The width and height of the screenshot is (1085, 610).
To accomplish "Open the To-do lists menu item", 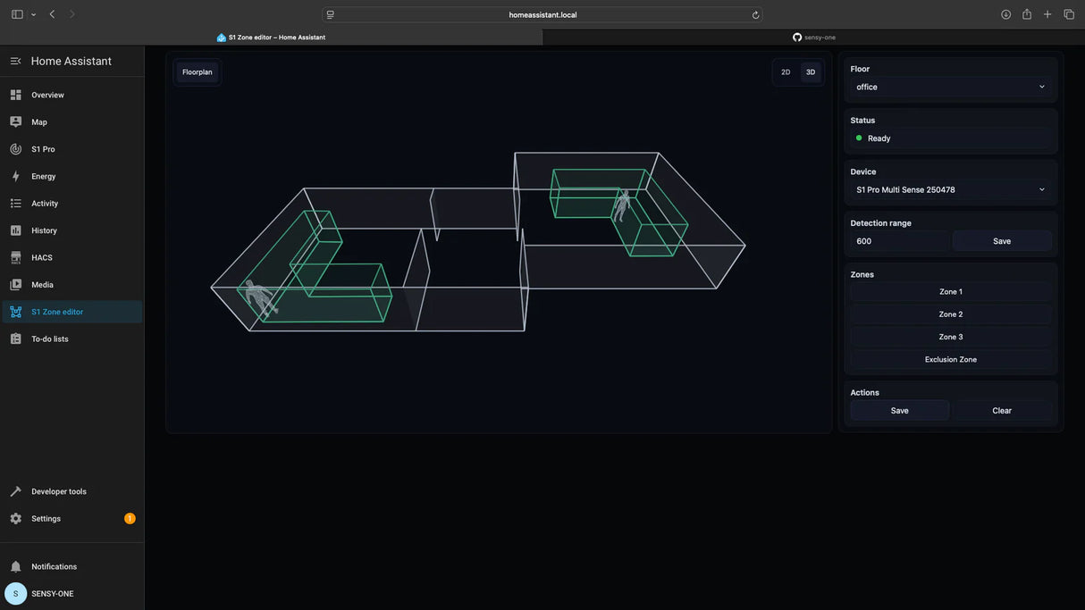I will pos(50,338).
